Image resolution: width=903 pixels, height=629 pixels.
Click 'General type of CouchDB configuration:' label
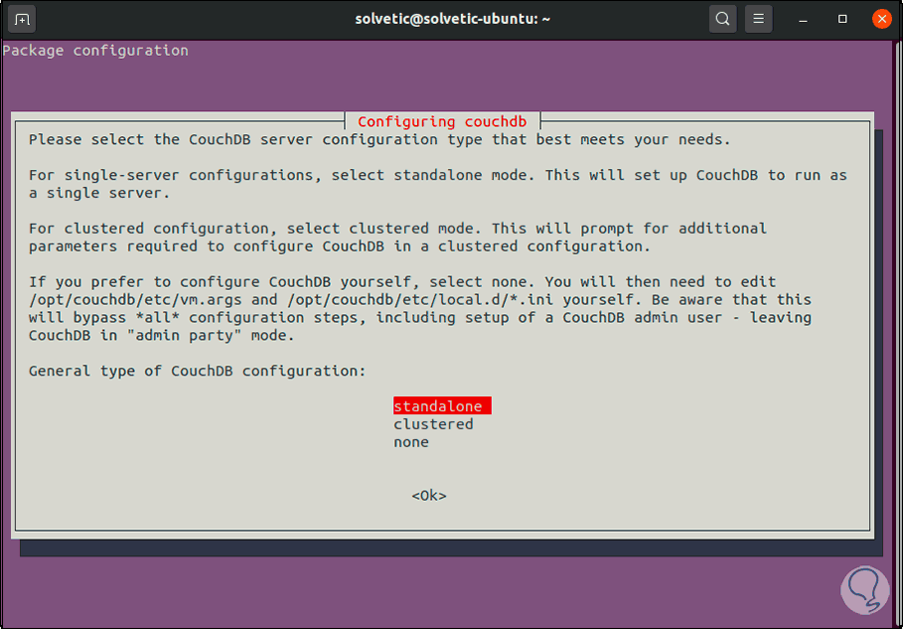tap(198, 371)
